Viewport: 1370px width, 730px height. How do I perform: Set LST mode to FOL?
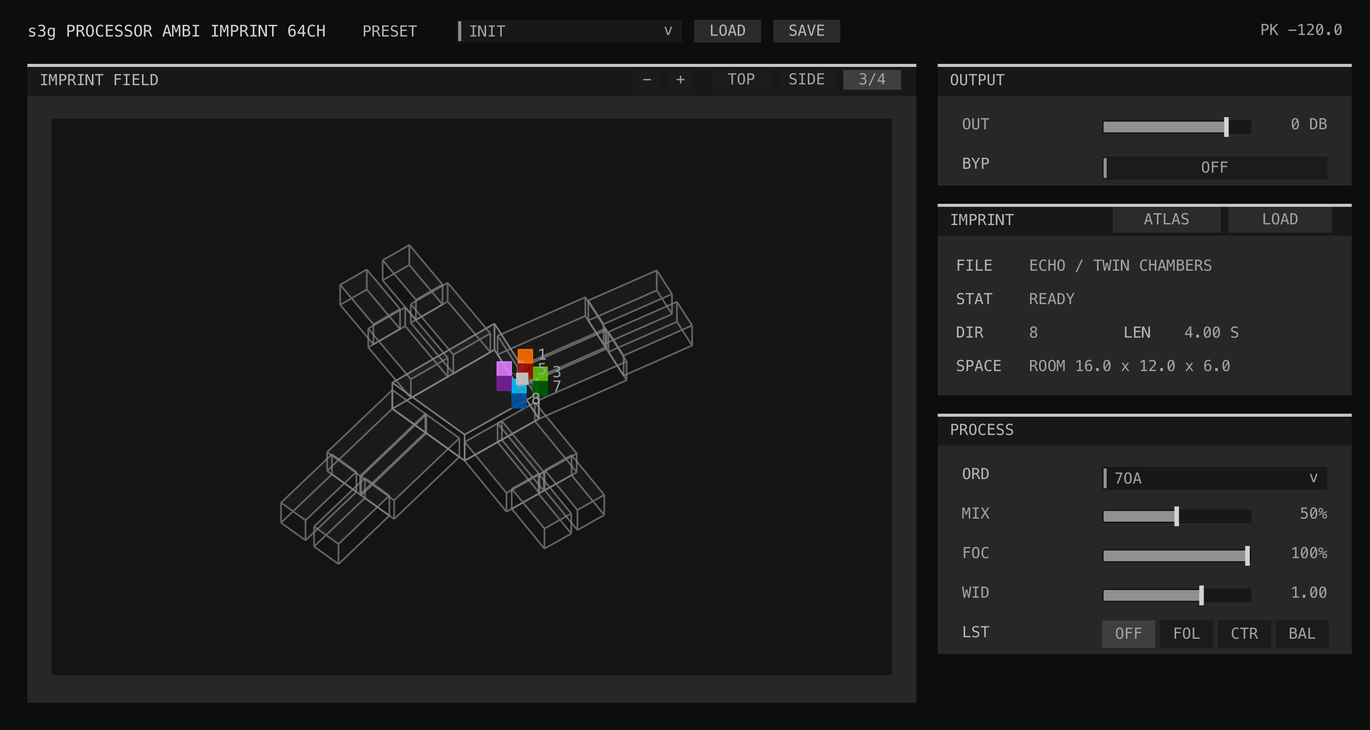pos(1186,633)
